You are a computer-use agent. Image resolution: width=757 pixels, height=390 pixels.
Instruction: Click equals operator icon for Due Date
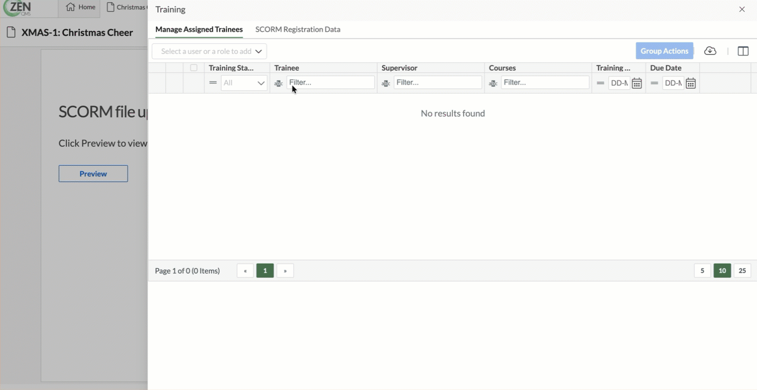(x=654, y=83)
